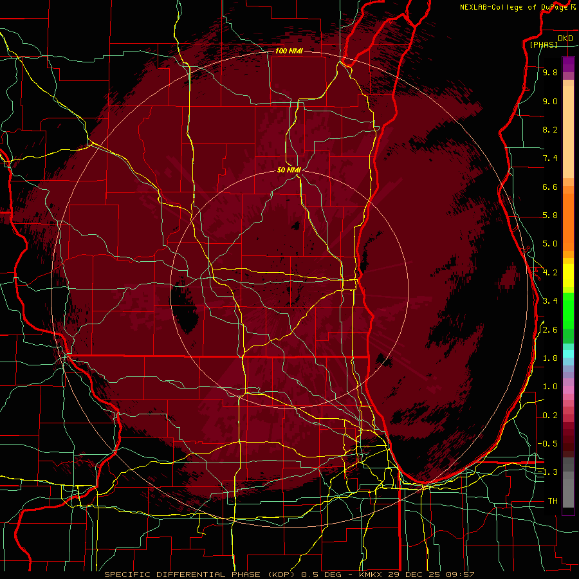This screenshot has height=579, width=579.
Task: Click the cyan band of the color bar
Action: tap(568, 354)
